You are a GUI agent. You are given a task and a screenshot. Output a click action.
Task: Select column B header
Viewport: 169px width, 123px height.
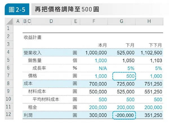(x=25, y=21)
